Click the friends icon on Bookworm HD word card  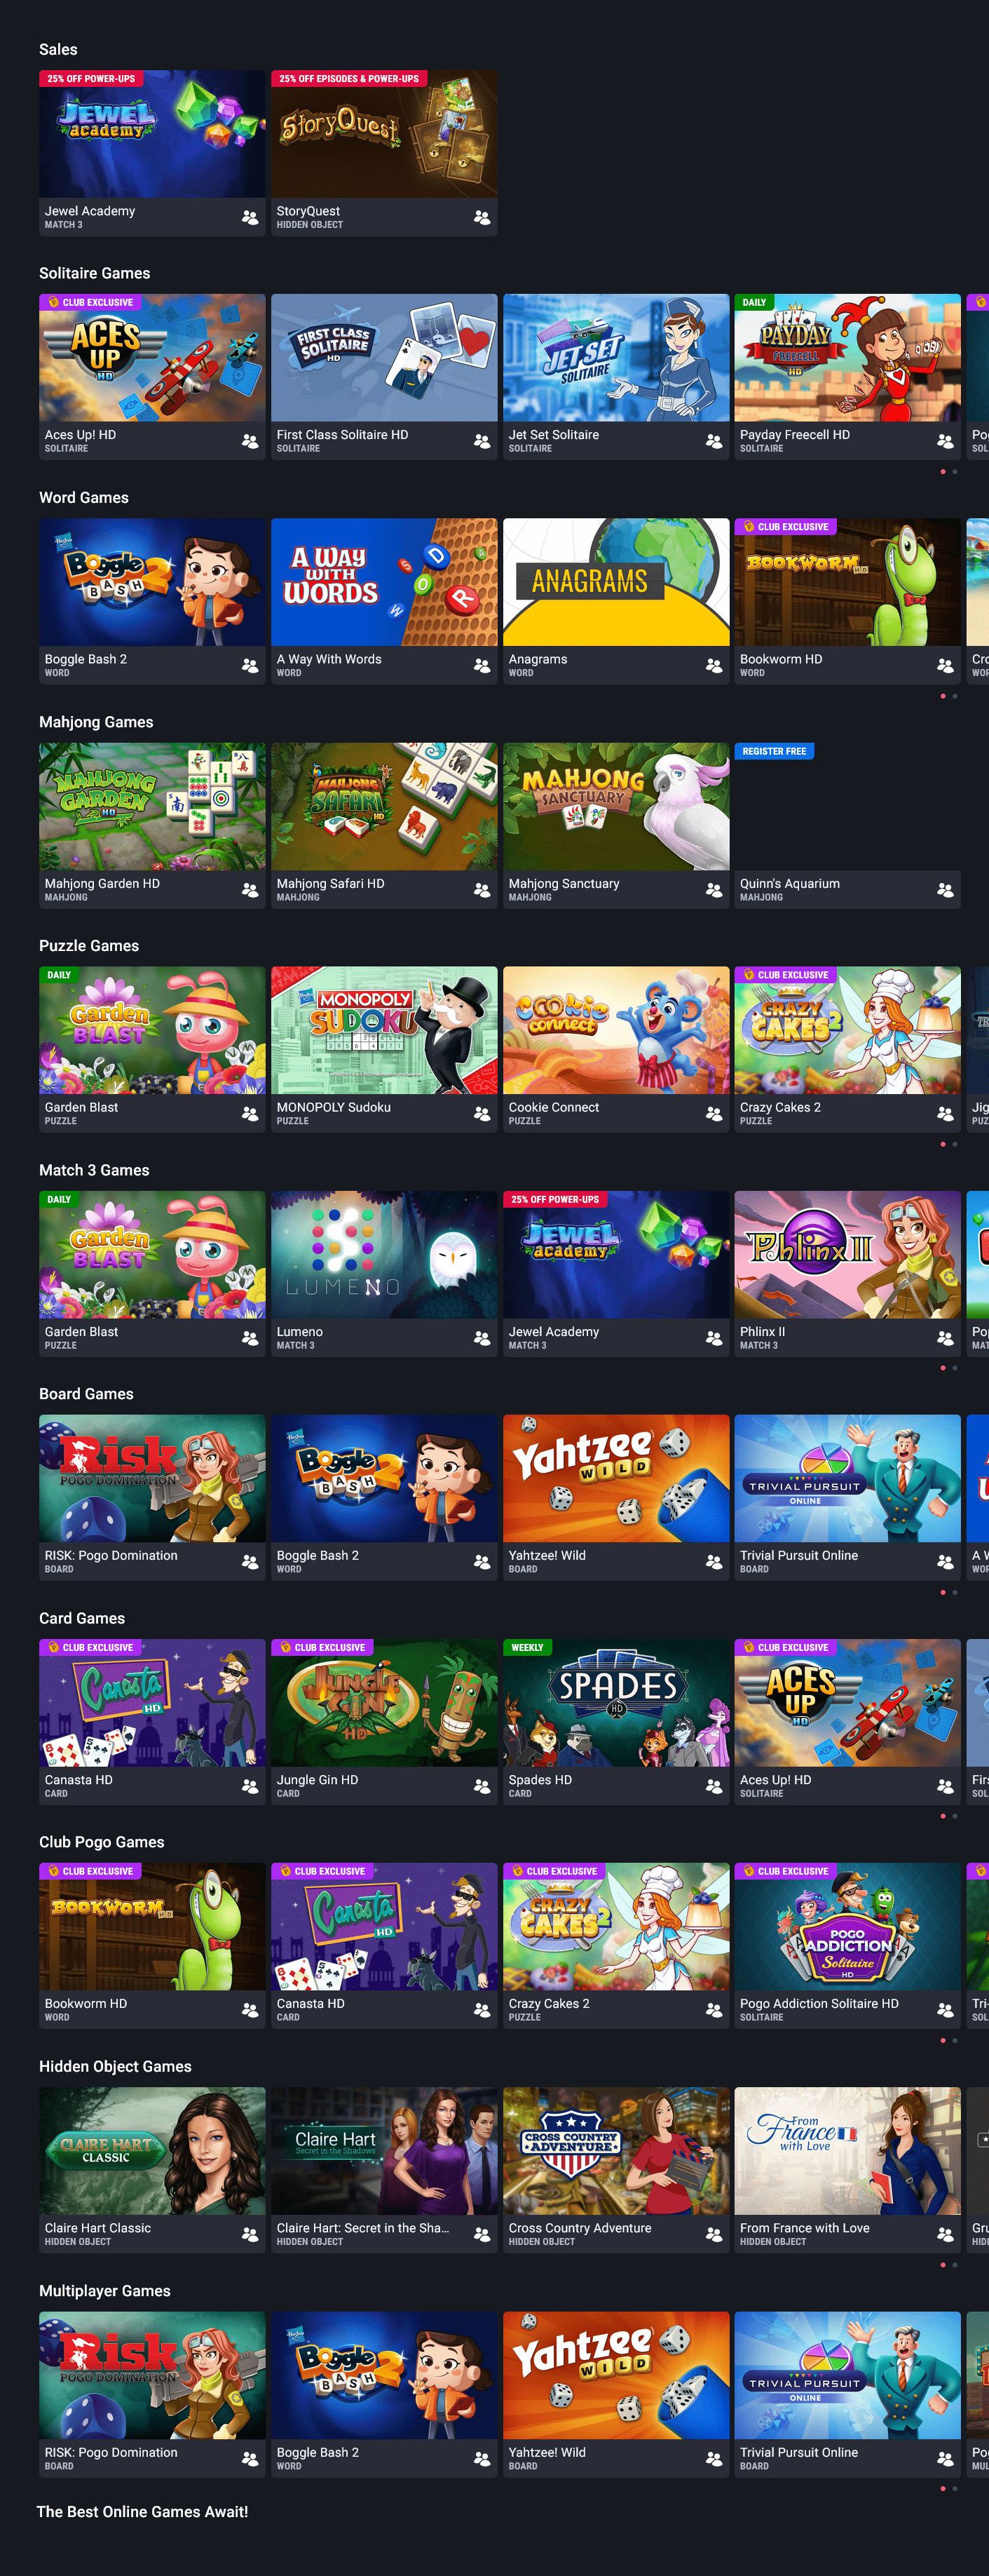click(x=945, y=665)
